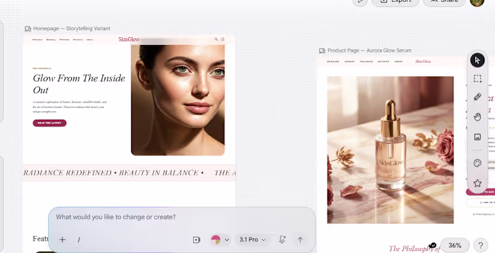Select the cursor pointer tool
Viewport: 495px width, 253px height.
477,60
